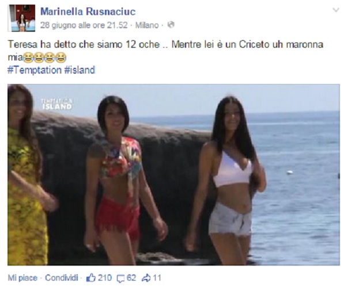The image size is (344, 287).
Task: View the 11 shares count
Action: click(x=157, y=278)
